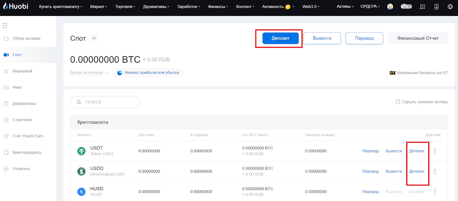Image resolution: width=458 pixels, height=201 pixels.
Task: Expand the Маркет menu
Action: tap(99, 7)
